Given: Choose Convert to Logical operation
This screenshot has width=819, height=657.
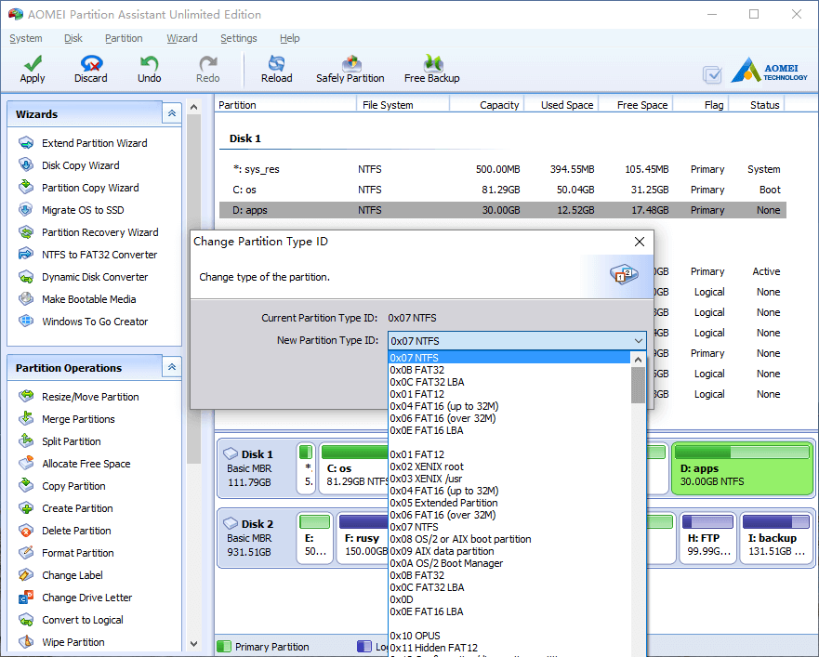Looking at the screenshot, I should 83,621.
